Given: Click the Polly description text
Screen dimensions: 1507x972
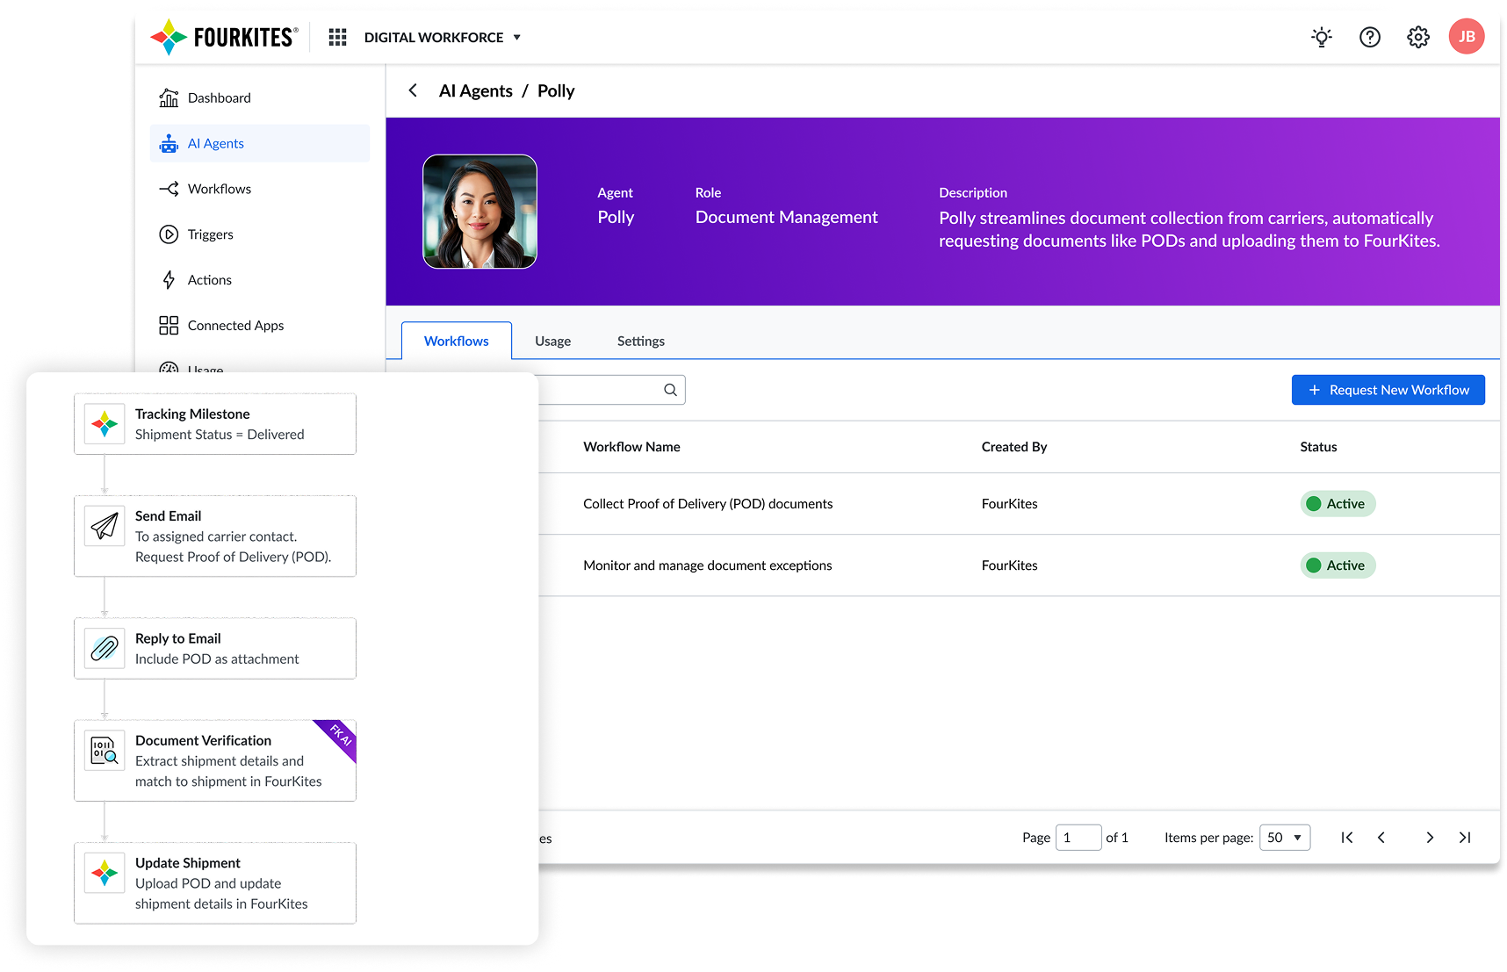Looking at the screenshot, I should (x=1189, y=229).
